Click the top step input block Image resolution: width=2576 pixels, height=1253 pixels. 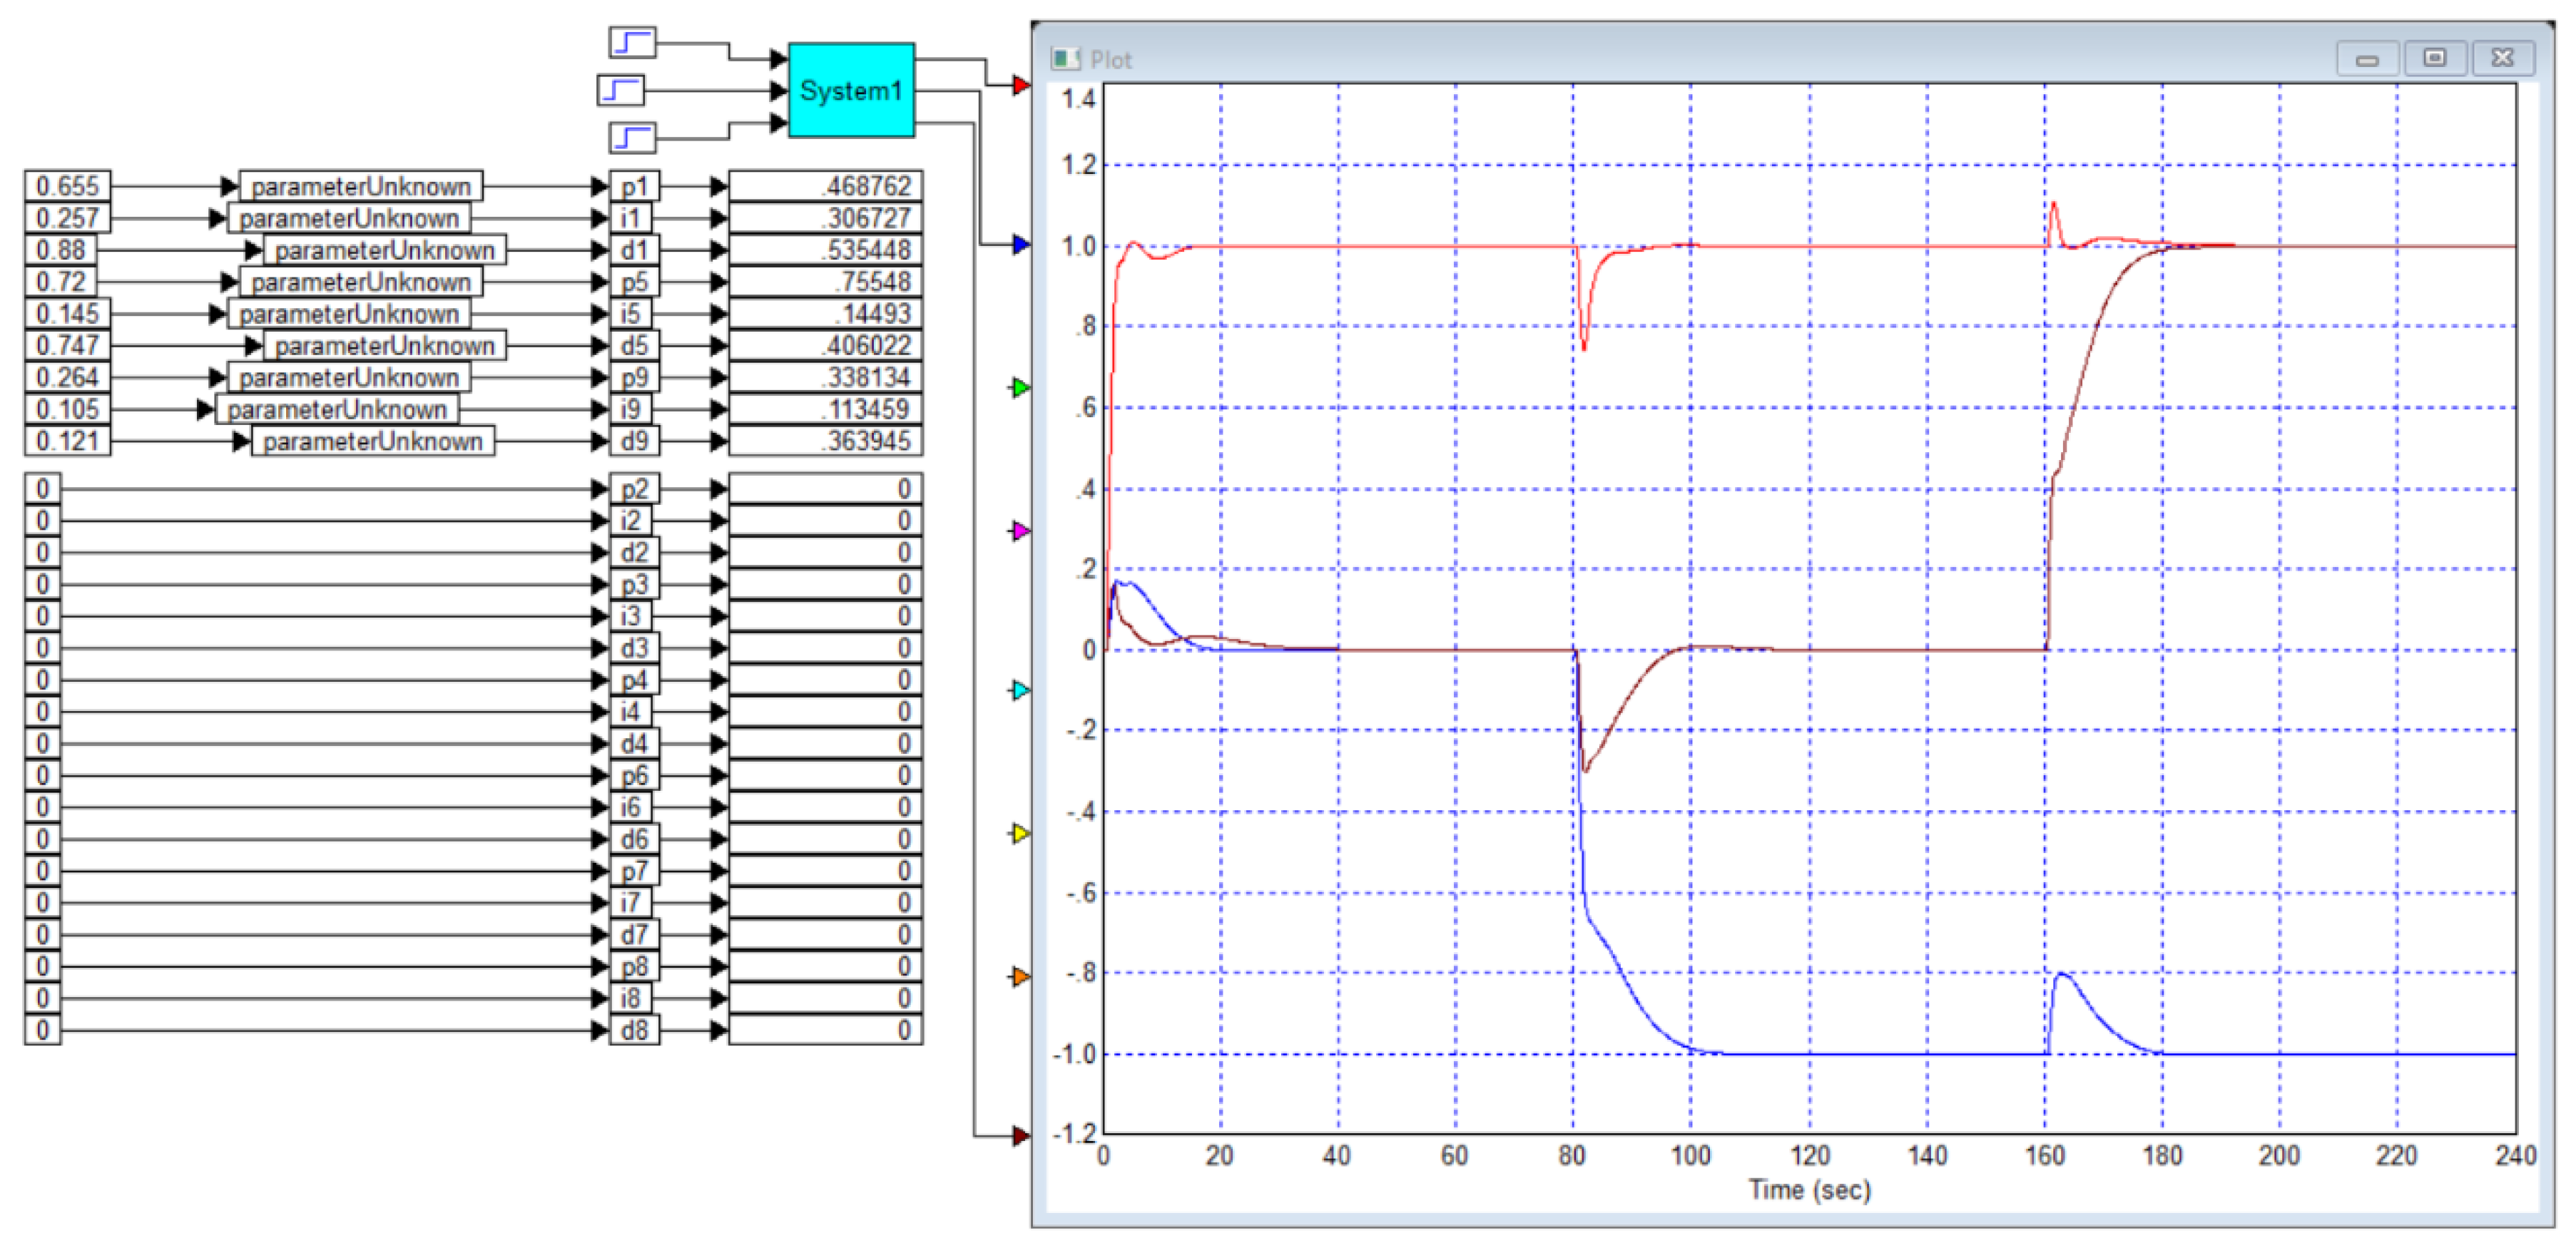(632, 43)
